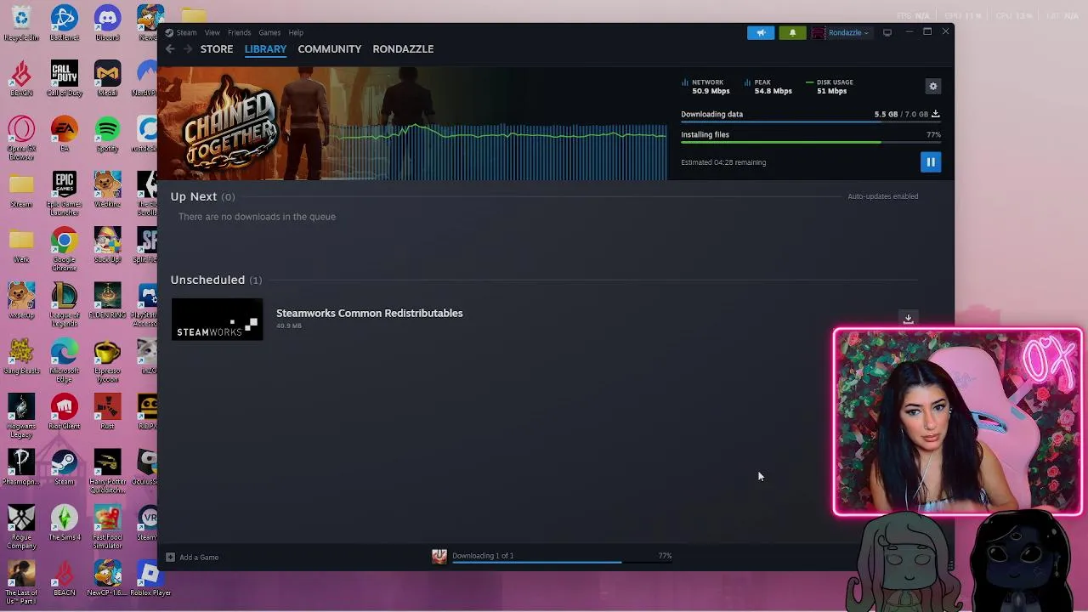Open the green notifications bell

click(x=792, y=32)
